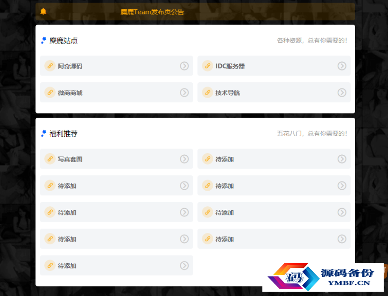
Task: Click the 麋鹿站点 section heading
Action: coord(64,41)
